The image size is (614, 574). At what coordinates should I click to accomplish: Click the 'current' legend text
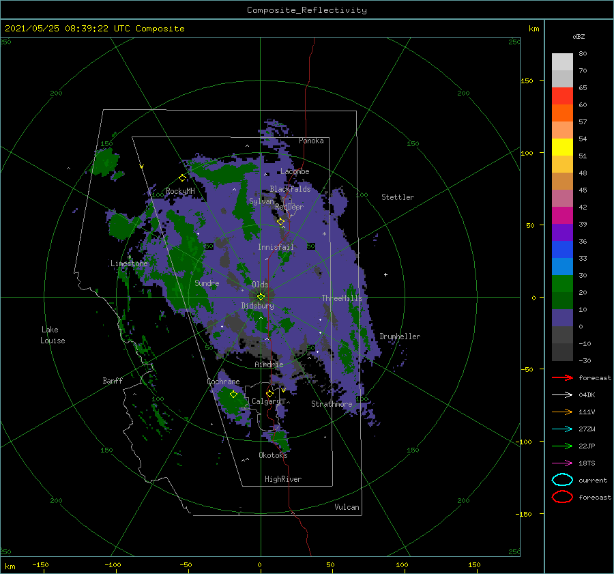pyautogui.click(x=593, y=480)
